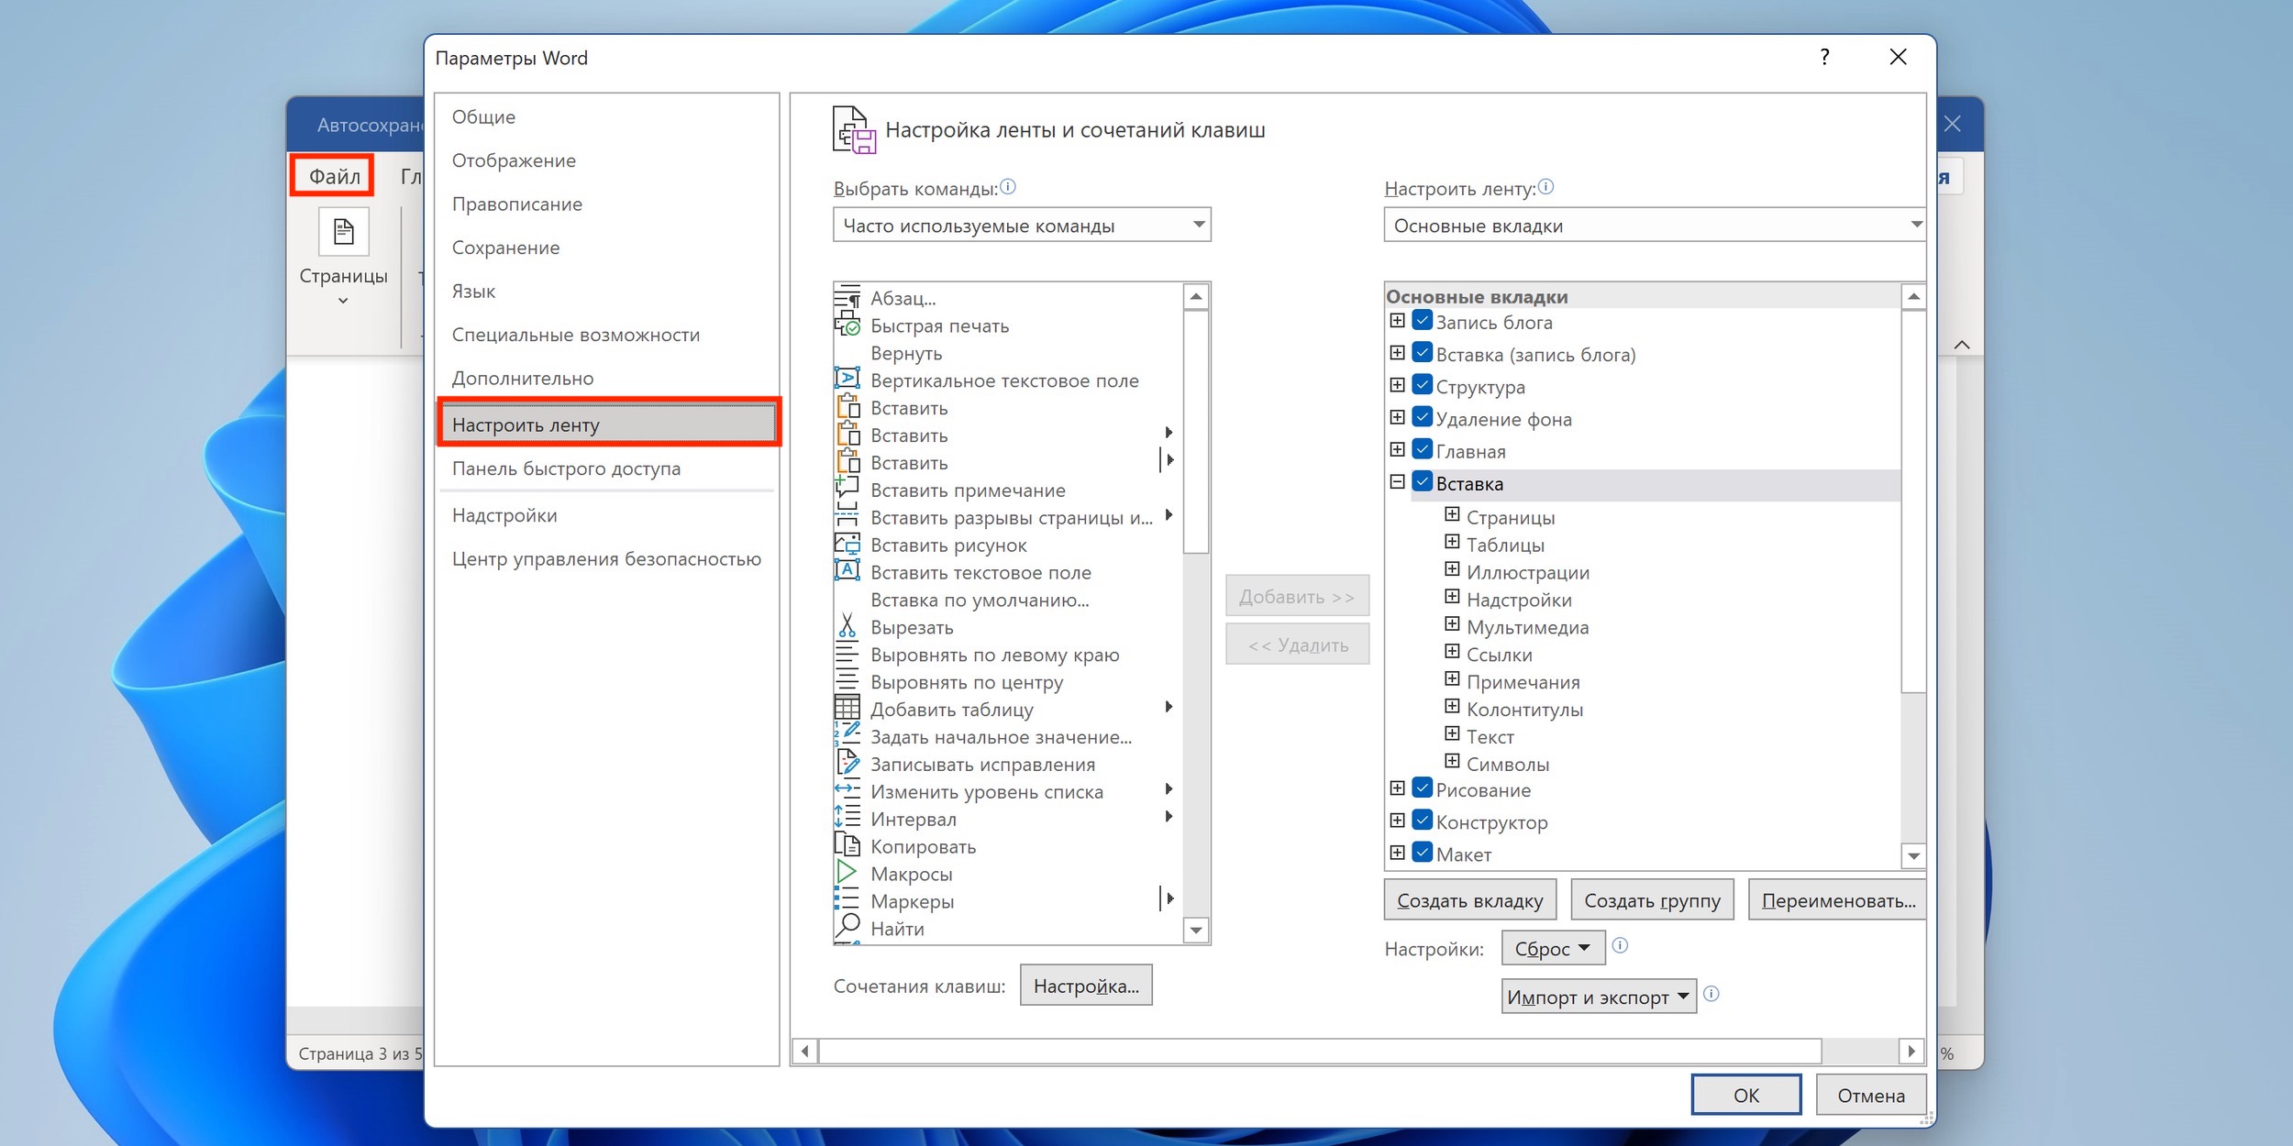Select the Макросы icon
Image resolution: width=2293 pixels, height=1146 pixels.
click(x=848, y=873)
